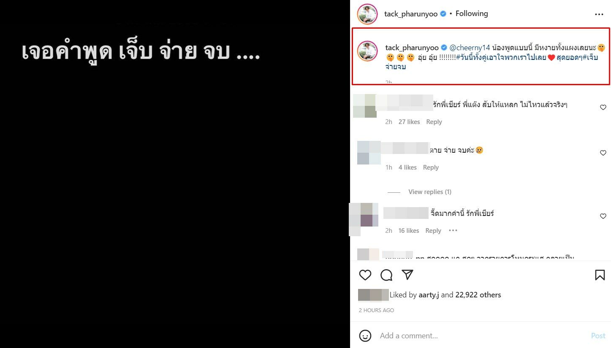Image resolution: width=611 pixels, height=348 pixels.
Task: Like the comment with 4 likes
Action: (603, 153)
